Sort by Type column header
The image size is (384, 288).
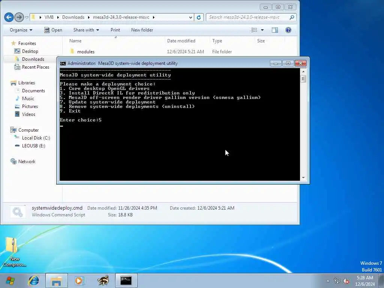(x=217, y=41)
